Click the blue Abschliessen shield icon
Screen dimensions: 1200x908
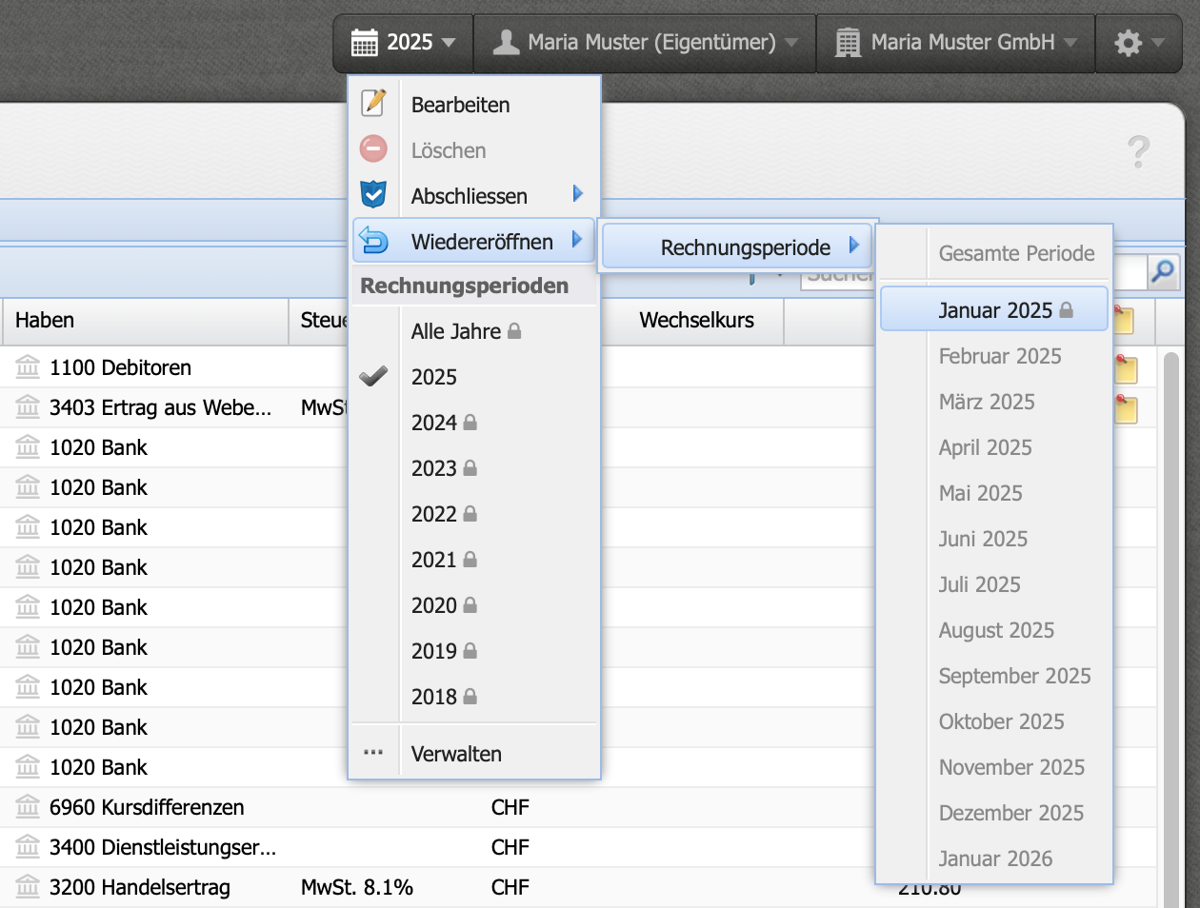coord(372,194)
